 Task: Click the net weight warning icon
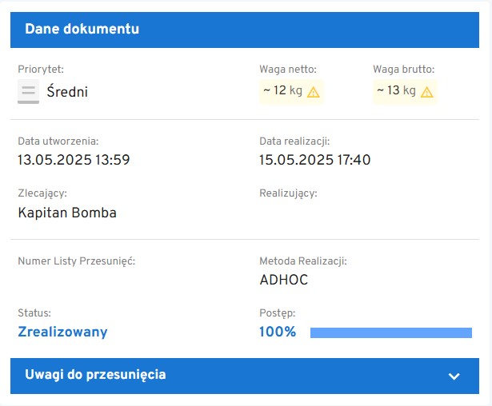click(x=314, y=92)
